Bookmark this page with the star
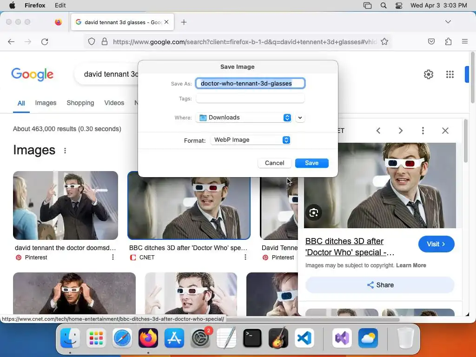 tap(384, 41)
